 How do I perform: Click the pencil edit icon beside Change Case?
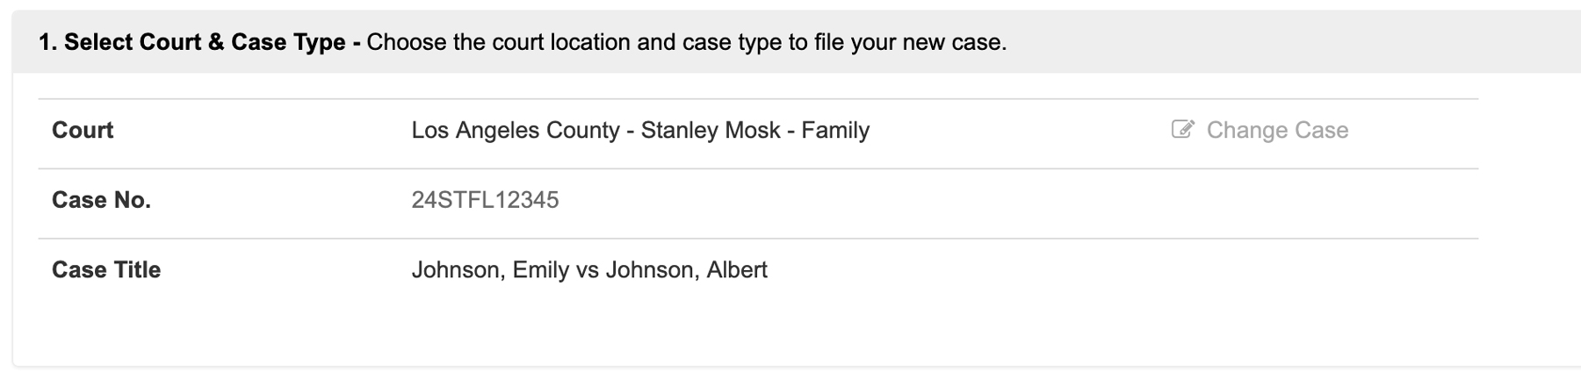click(x=1182, y=130)
